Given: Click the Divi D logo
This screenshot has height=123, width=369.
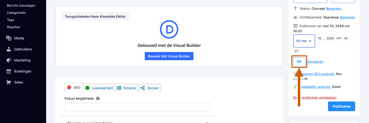Looking at the screenshot, I should (169, 29).
